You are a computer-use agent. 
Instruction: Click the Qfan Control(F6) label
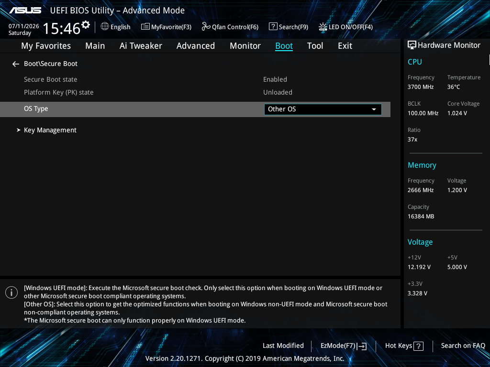[x=235, y=27]
